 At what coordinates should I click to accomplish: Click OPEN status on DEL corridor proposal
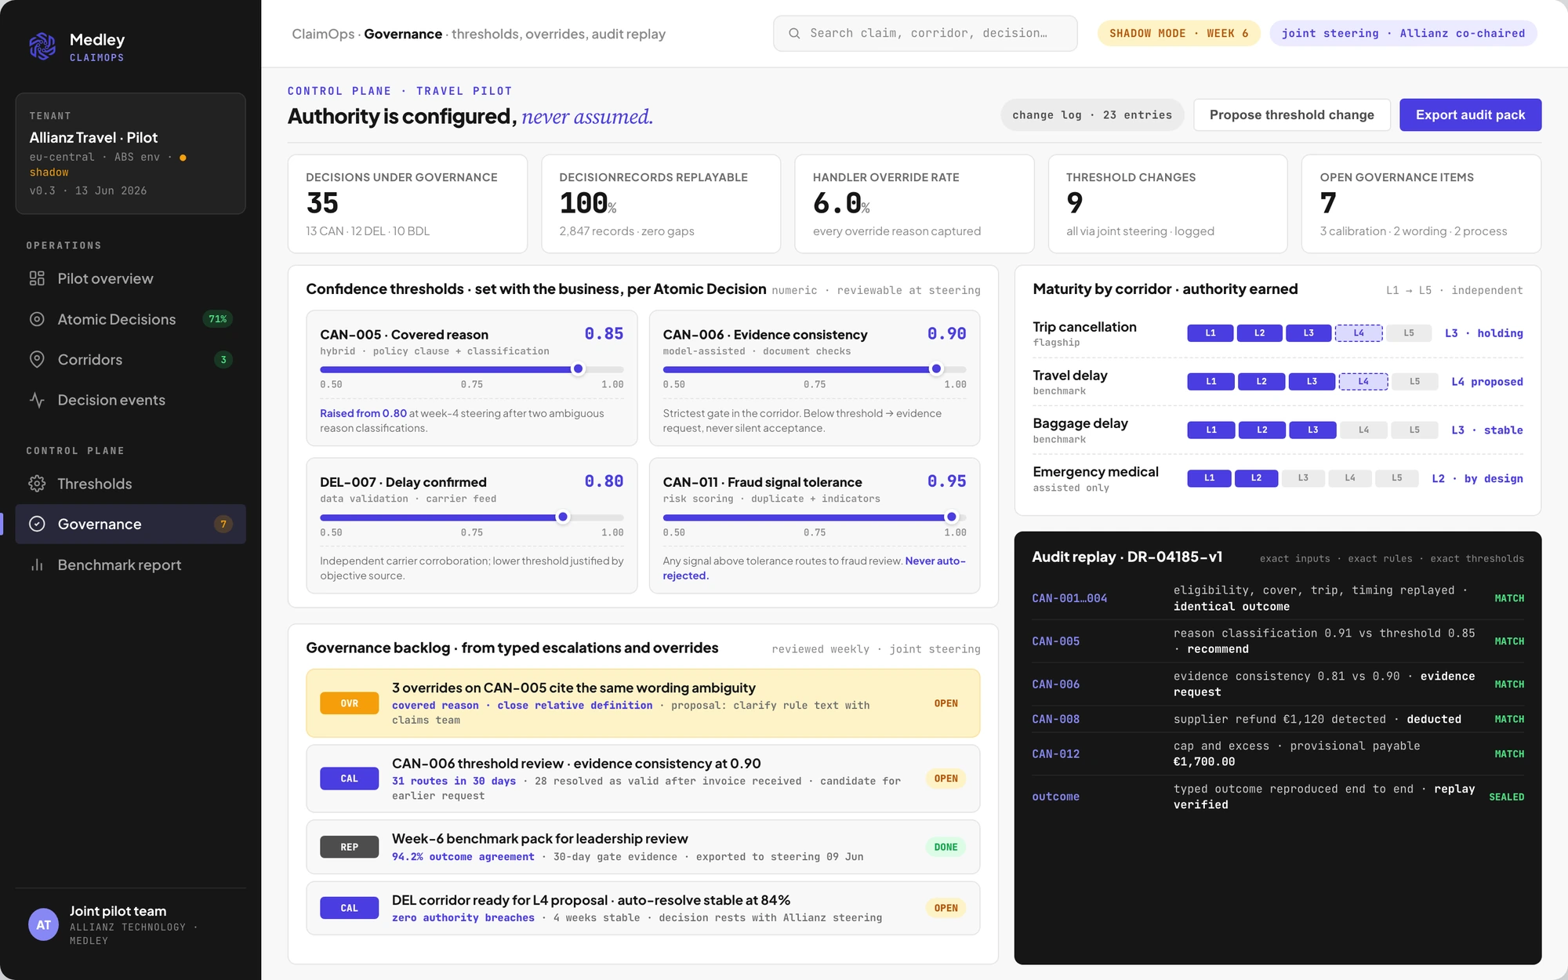[946, 908]
